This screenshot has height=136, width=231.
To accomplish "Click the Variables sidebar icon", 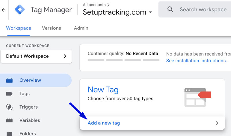I will pos(10,120).
